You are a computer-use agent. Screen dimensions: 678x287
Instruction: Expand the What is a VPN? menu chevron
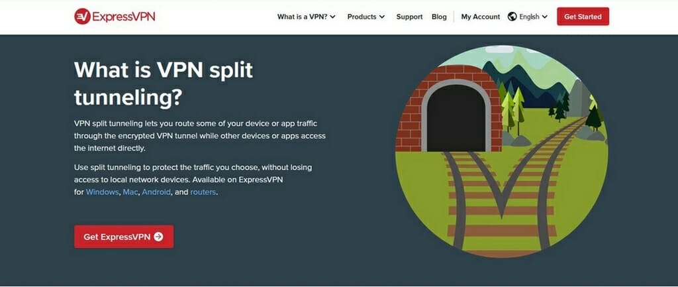coord(332,17)
